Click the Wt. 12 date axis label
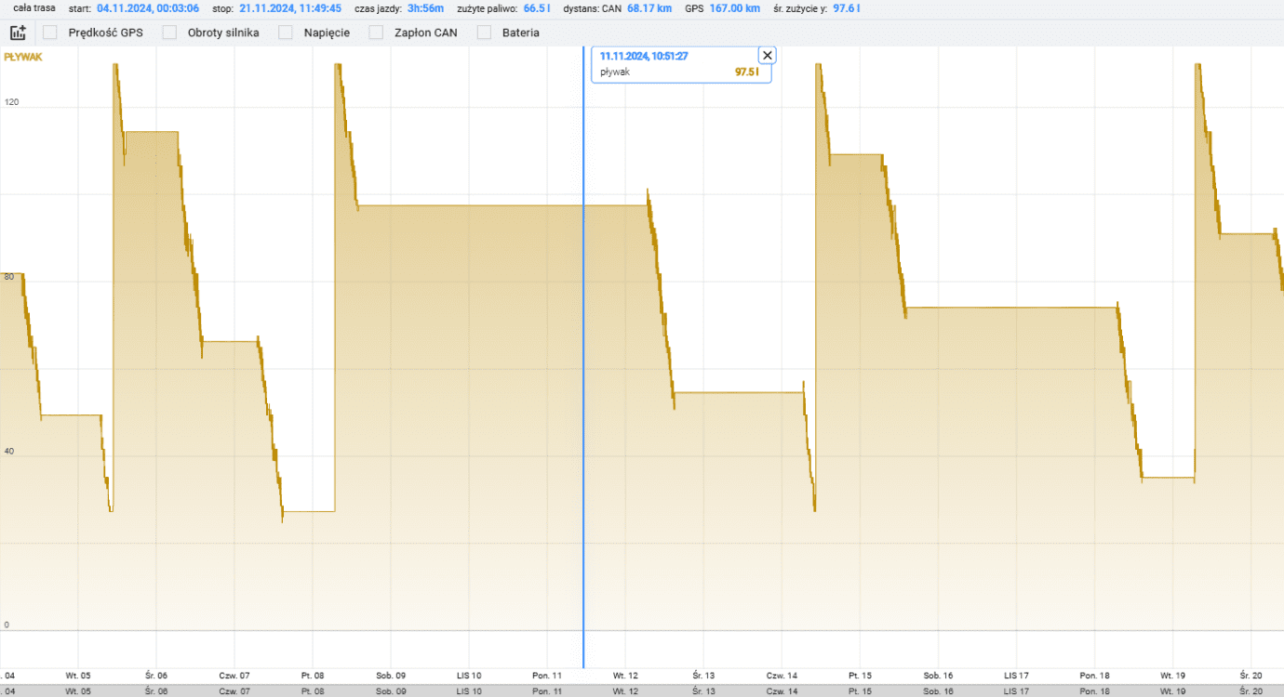 point(625,676)
